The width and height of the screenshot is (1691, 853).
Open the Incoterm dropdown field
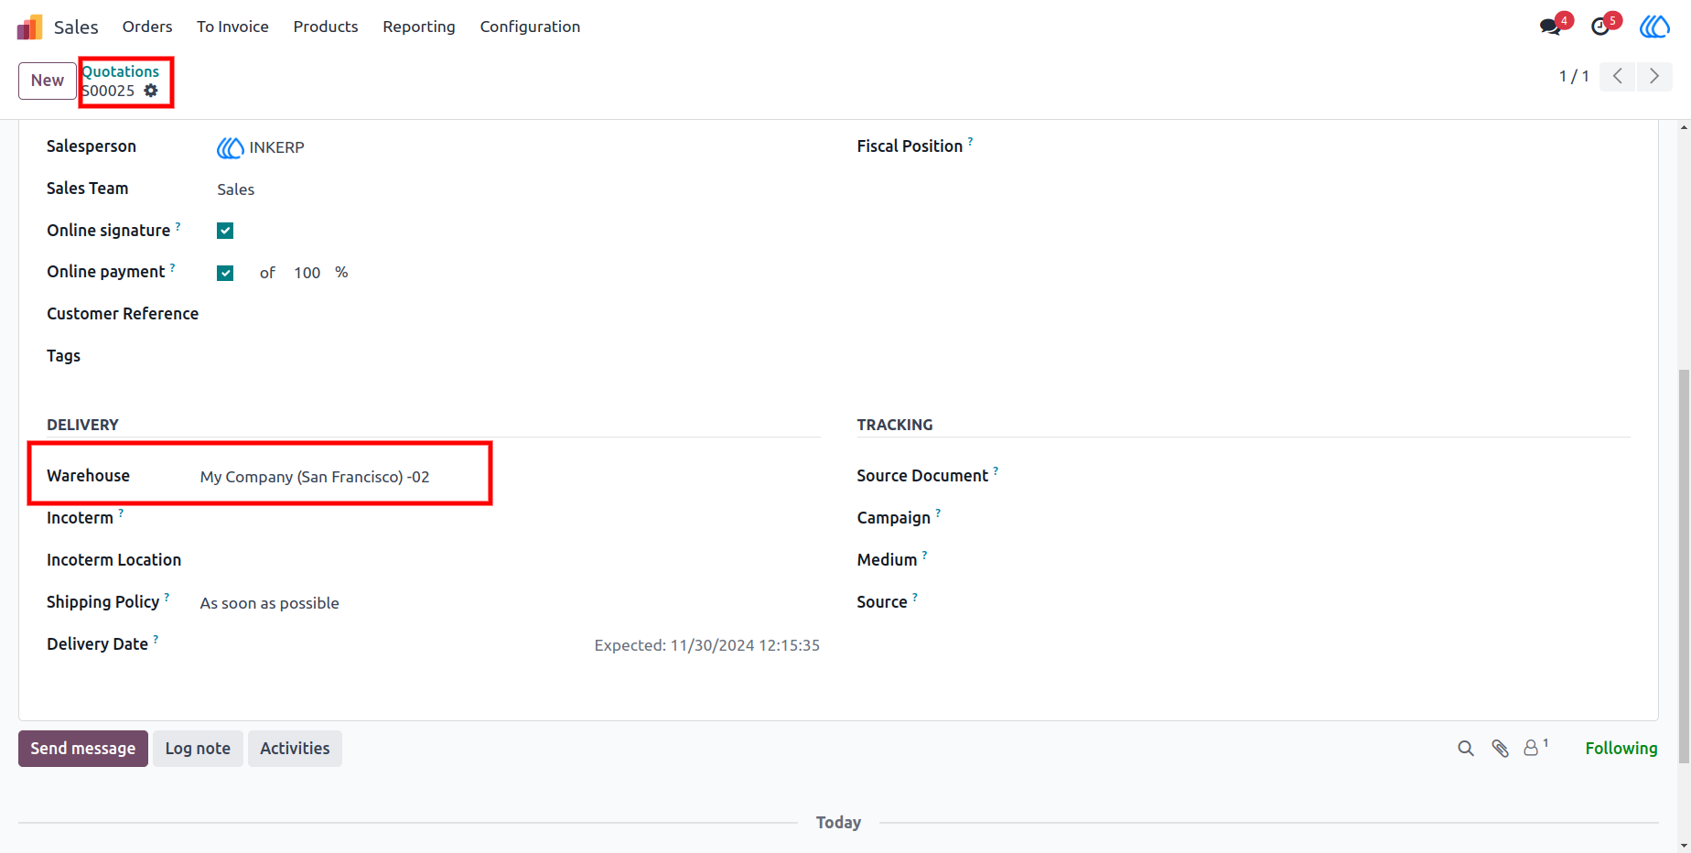click(510, 519)
